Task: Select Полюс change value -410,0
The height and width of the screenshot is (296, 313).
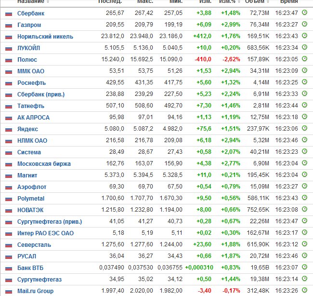Action: click(203, 59)
